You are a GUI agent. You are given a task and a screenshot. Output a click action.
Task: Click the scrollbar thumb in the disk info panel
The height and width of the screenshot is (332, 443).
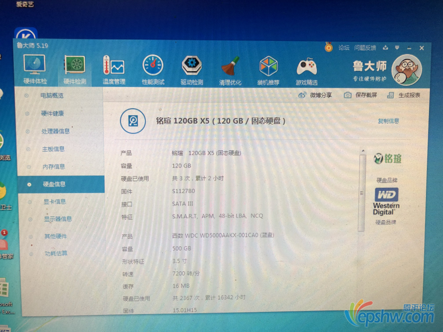362,193
